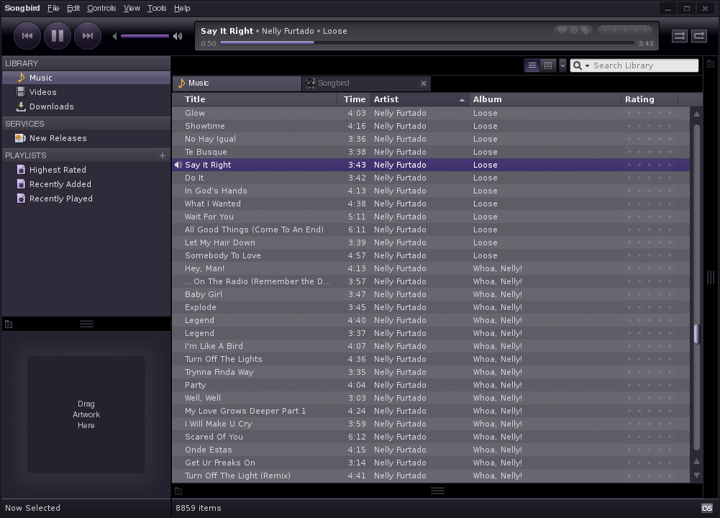
Task: Close the Songbird browser tab
Action: pyautogui.click(x=424, y=83)
